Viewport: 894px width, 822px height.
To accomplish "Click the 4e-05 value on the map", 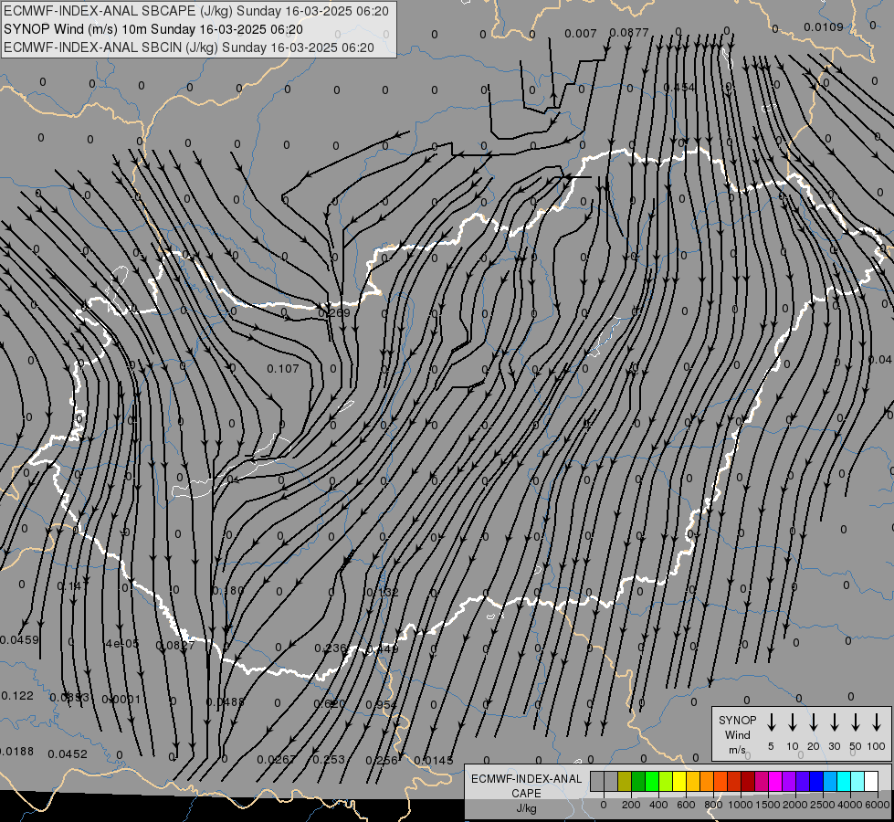I will pyautogui.click(x=122, y=644).
